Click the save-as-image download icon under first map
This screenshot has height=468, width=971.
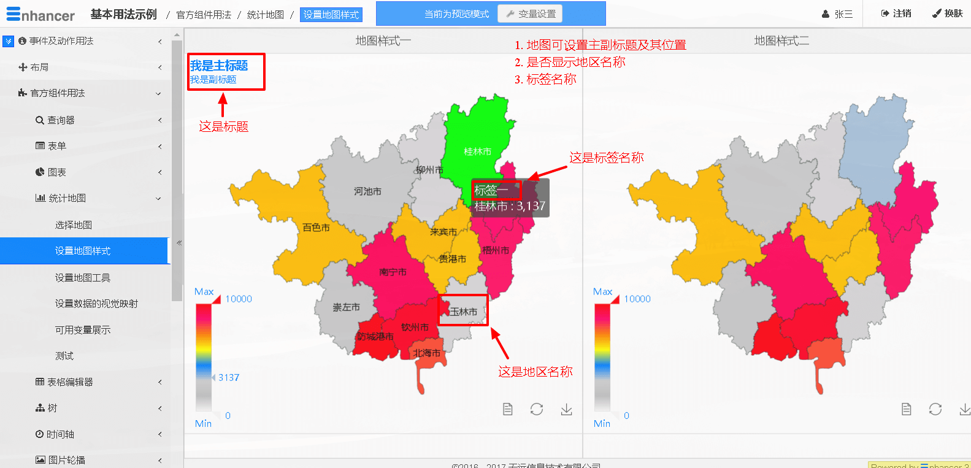pyautogui.click(x=566, y=409)
